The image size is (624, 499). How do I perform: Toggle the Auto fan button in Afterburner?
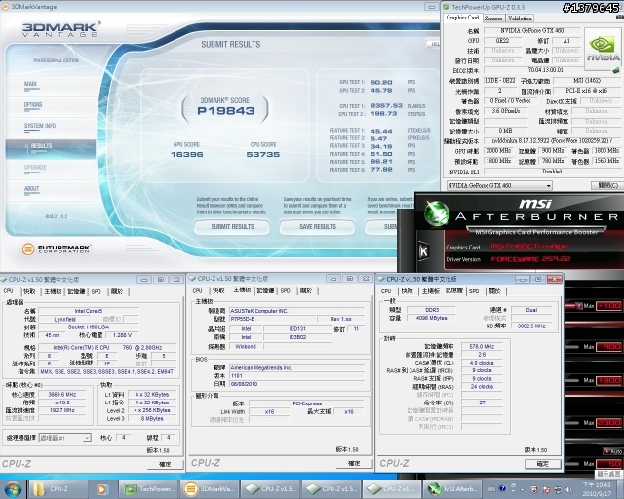click(x=613, y=451)
